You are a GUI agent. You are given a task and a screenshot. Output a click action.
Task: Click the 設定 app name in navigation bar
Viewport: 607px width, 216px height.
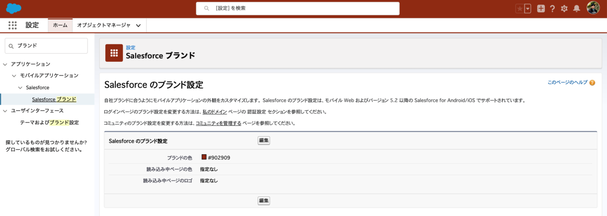click(x=32, y=25)
